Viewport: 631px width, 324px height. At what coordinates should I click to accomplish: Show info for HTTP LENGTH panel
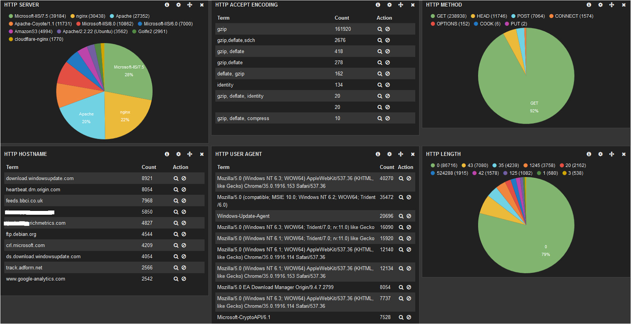(589, 154)
